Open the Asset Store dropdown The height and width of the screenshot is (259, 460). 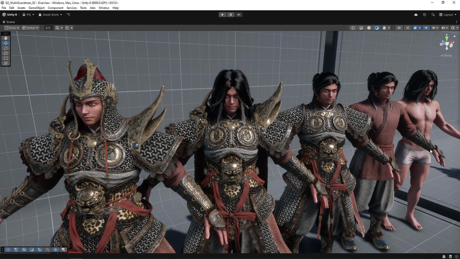pos(50,15)
